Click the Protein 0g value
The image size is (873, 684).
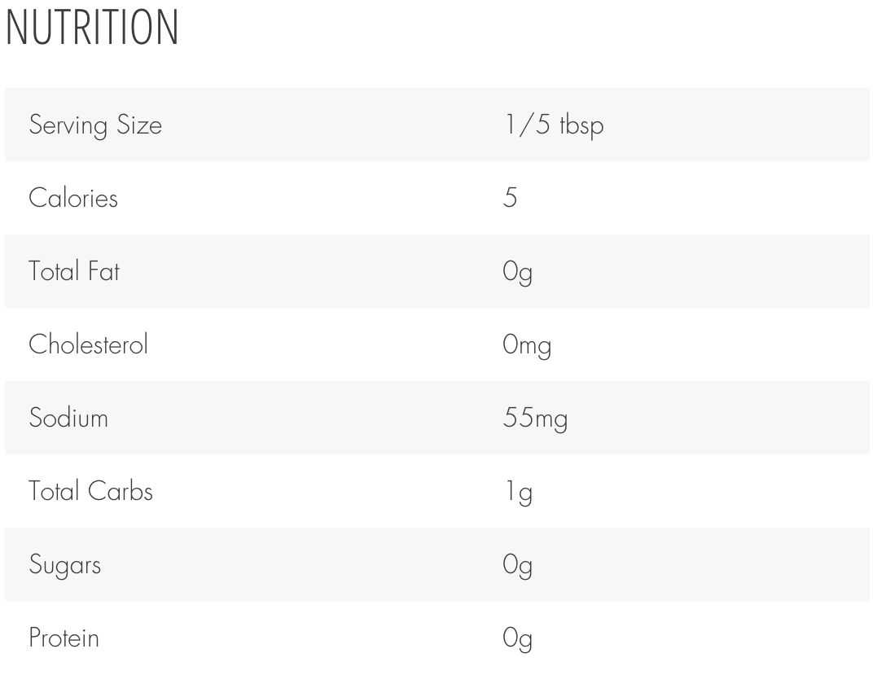pos(517,638)
